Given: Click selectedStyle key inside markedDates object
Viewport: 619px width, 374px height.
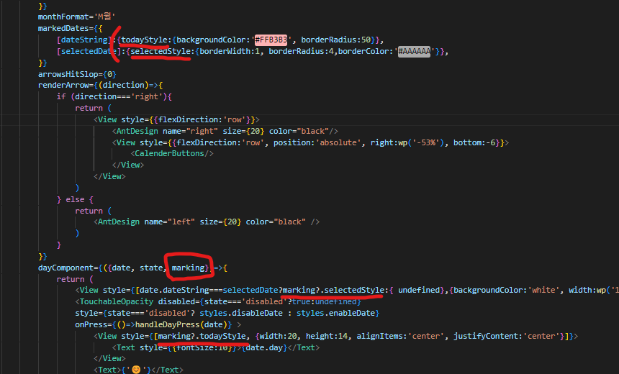Looking at the screenshot, I should [161, 51].
